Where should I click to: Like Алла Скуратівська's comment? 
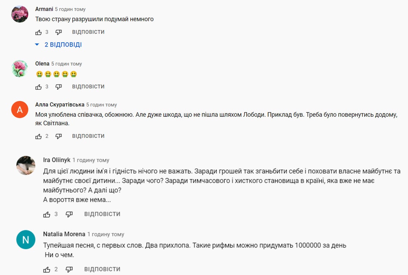tap(39, 136)
